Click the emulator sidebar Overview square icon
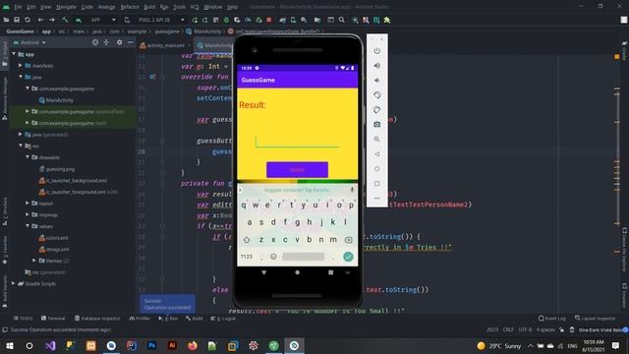 [376, 184]
